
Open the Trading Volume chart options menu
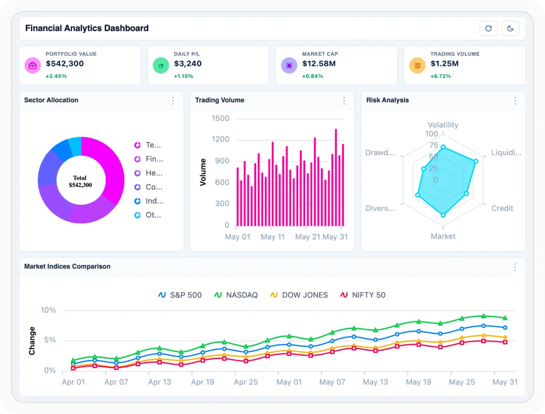pos(344,101)
